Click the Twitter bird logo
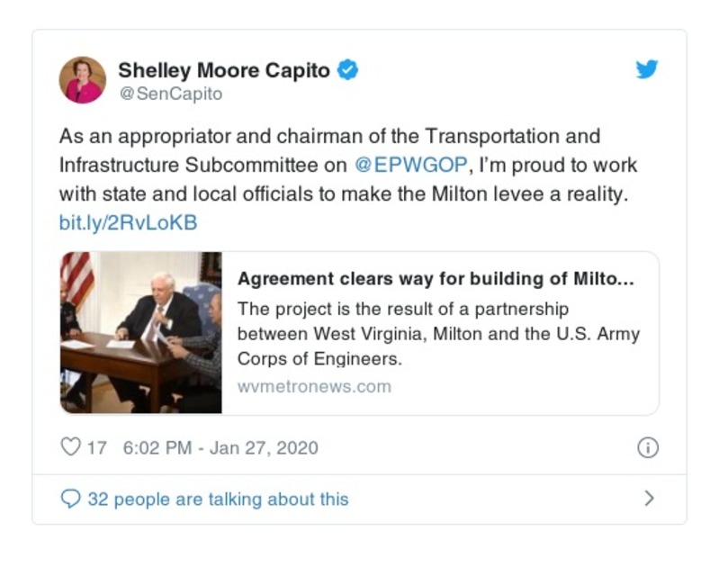This screenshot has width=719, height=567. (647, 70)
